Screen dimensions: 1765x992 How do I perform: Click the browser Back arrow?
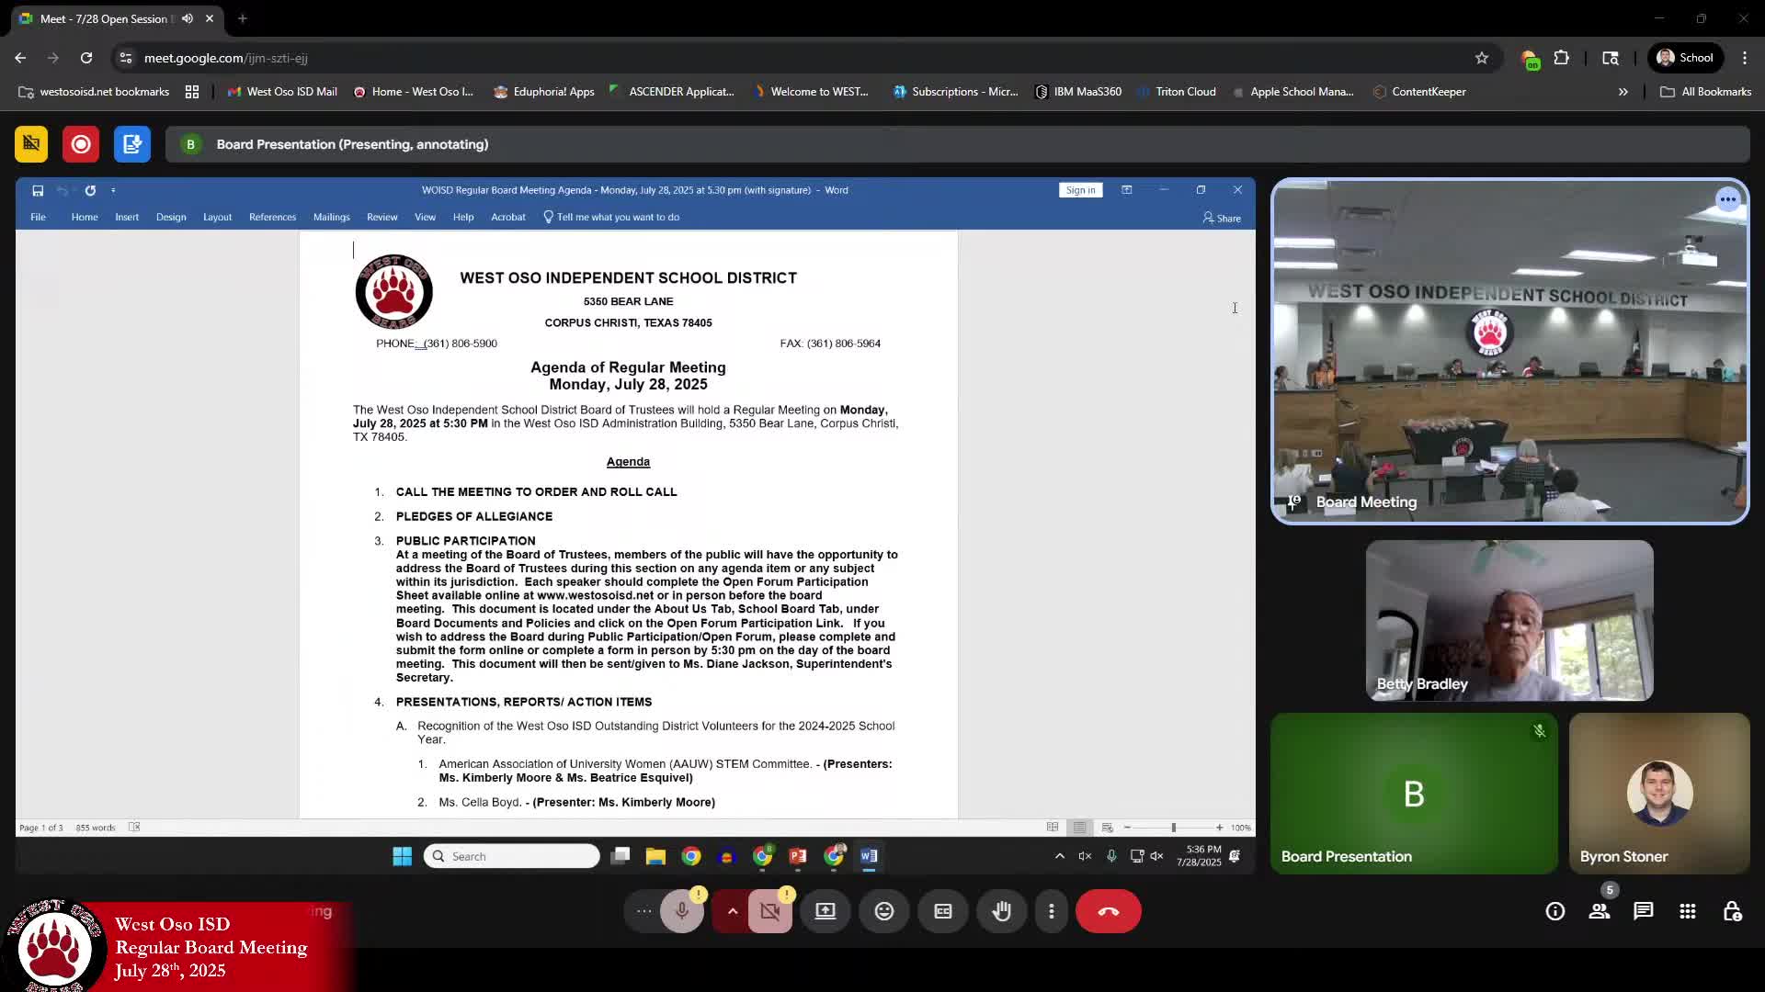[x=20, y=58]
